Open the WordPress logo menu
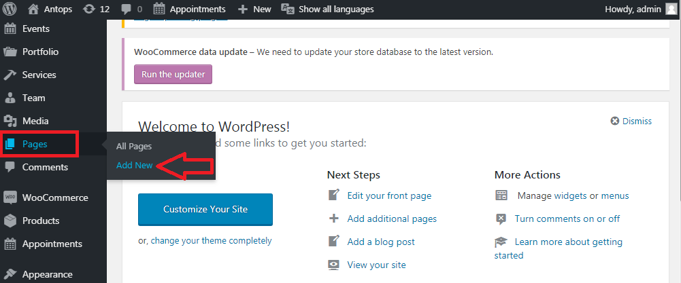Screen dimensions: 681x283 tap(10, 9)
